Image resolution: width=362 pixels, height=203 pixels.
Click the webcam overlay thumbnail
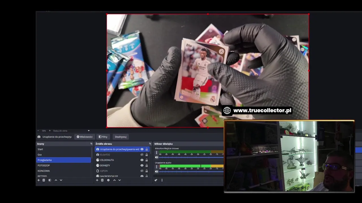(289, 156)
